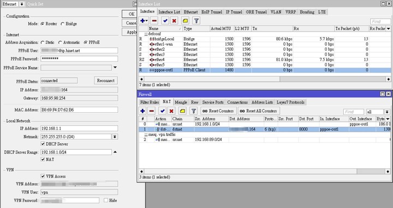Toggle NAT checkbox in Local Network
The image size is (393, 208).
43,159
